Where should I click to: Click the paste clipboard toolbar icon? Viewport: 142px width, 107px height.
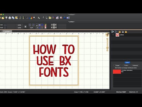point(17,18)
